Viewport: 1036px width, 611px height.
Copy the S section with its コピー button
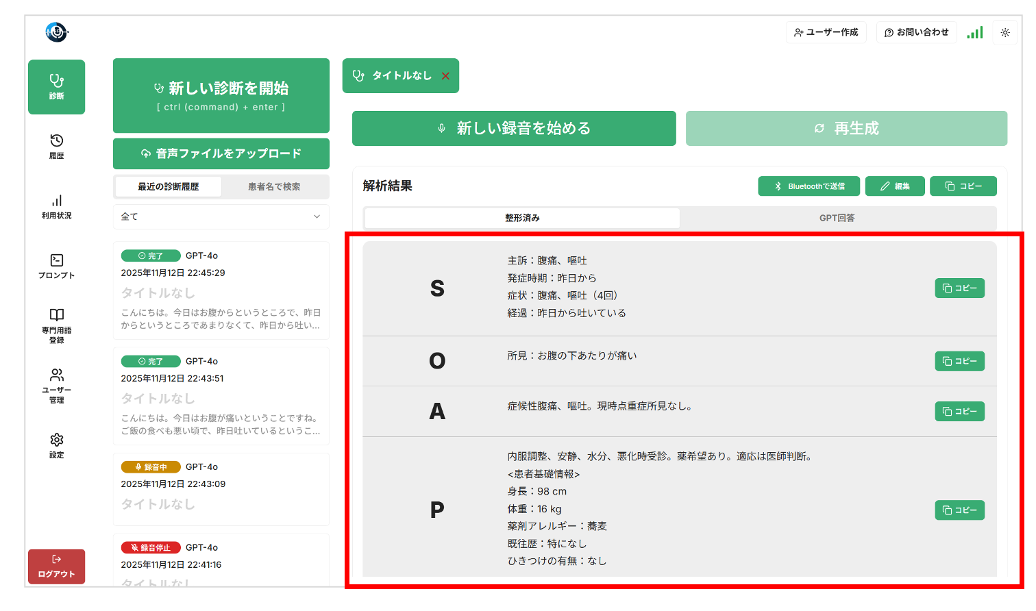point(959,288)
